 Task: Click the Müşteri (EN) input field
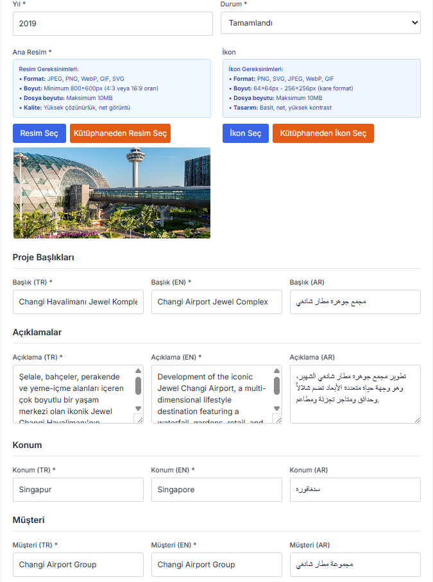tap(217, 565)
